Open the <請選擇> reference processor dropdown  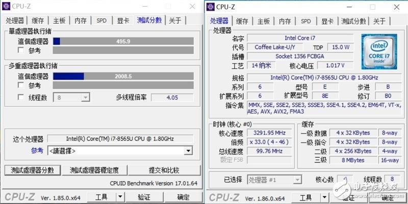120,151
